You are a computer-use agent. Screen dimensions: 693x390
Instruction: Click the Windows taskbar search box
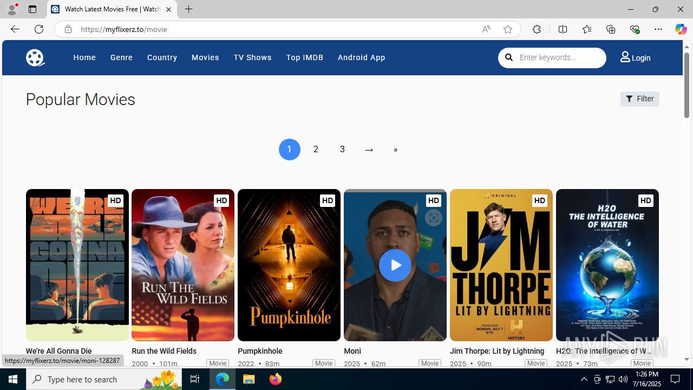(104, 379)
